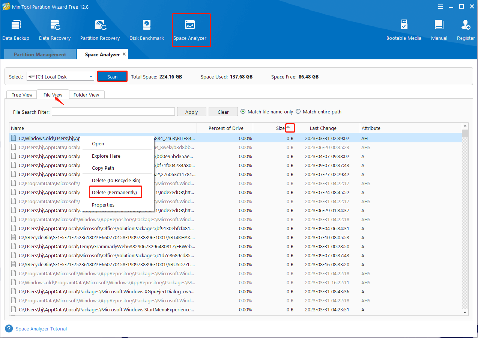Open Data Recovery tool

55,30
